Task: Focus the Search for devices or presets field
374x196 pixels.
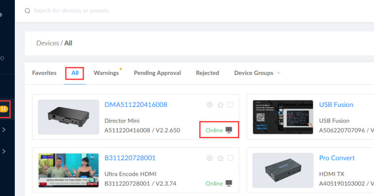Action: pyautogui.click(x=71, y=11)
